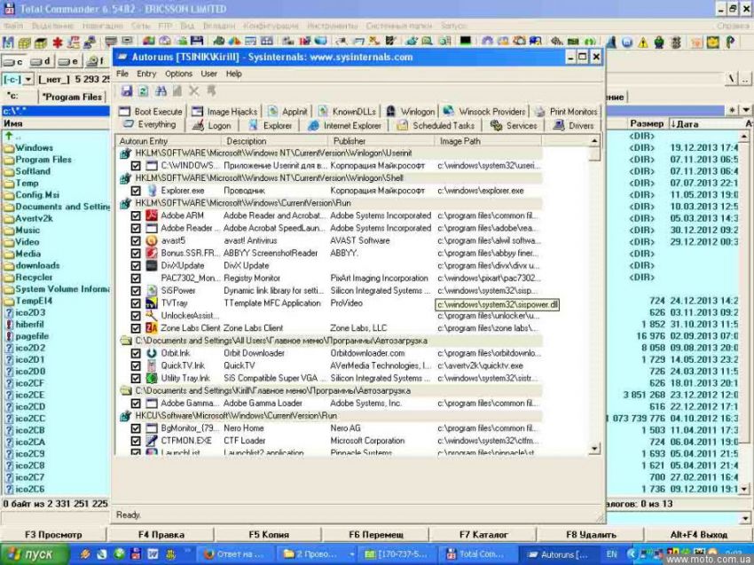Screen dimensions: 754x565
Task: Click the F7 Каталог button
Action: (483, 534)
